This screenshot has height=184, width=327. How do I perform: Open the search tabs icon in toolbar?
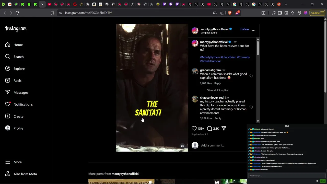pyautogui.click(x=263, y=13)
